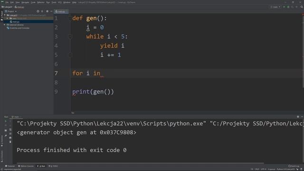
Task: Click main.py breadcrumb in navigation bar
Action: click(19, 7)
